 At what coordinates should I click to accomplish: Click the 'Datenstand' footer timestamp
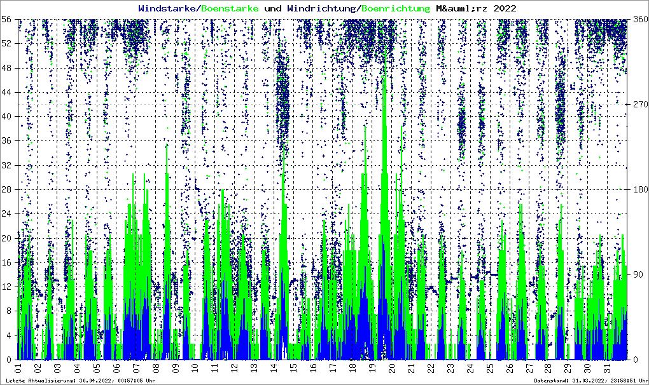coord(590,380)
